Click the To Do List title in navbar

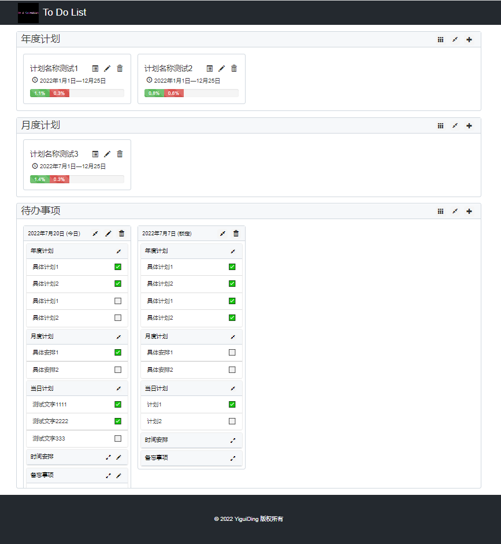coord(65,12)
